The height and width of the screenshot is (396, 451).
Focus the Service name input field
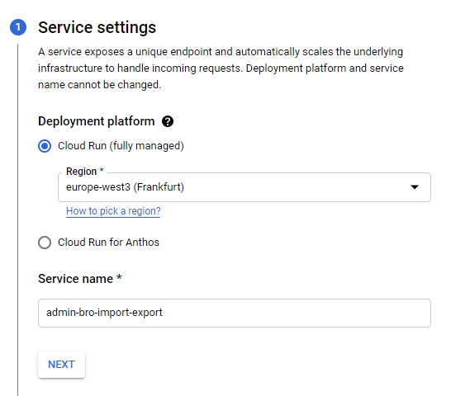point(235,313)
